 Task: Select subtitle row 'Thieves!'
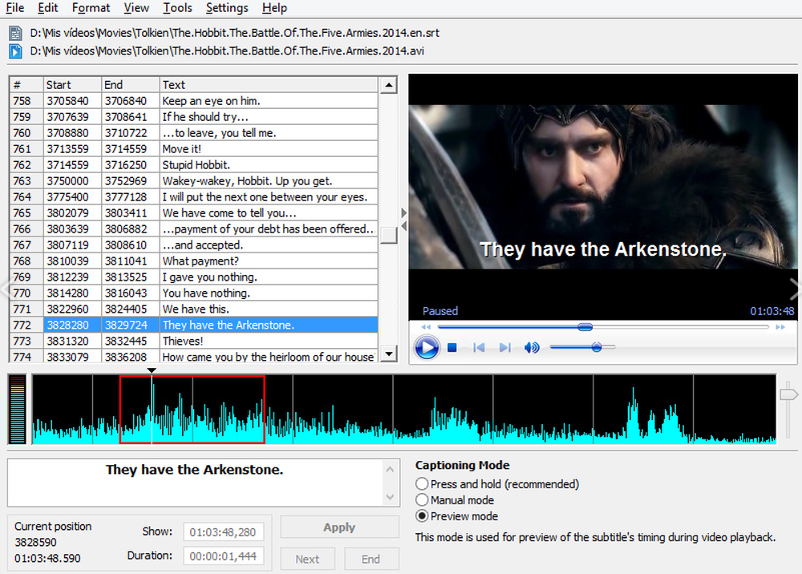pyautogui.click(x=194, y=341)
